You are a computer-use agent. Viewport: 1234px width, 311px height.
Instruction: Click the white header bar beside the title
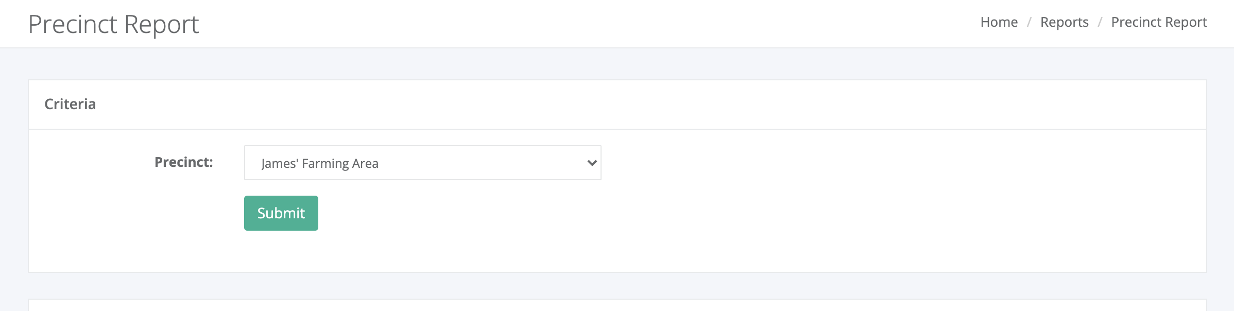tap(567, 24)
